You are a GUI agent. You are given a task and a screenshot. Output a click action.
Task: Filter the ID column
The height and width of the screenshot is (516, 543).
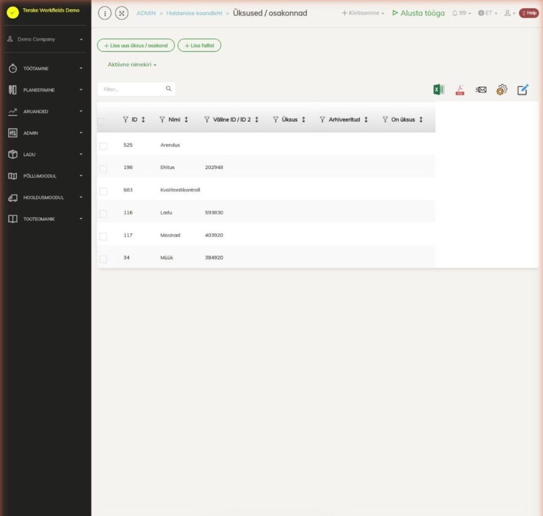125,119
